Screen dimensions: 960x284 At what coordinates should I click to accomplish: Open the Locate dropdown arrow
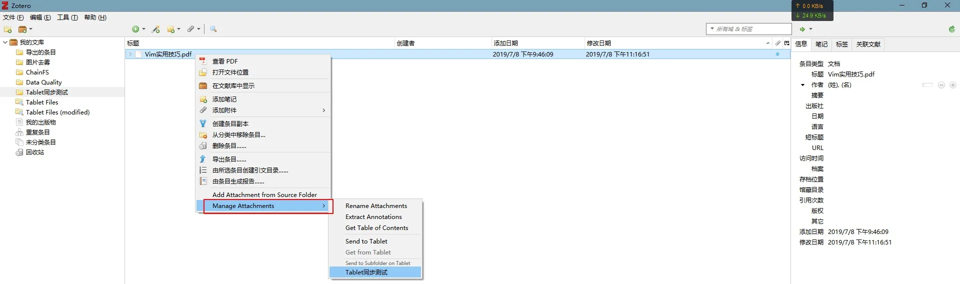(x=811, y=29)
